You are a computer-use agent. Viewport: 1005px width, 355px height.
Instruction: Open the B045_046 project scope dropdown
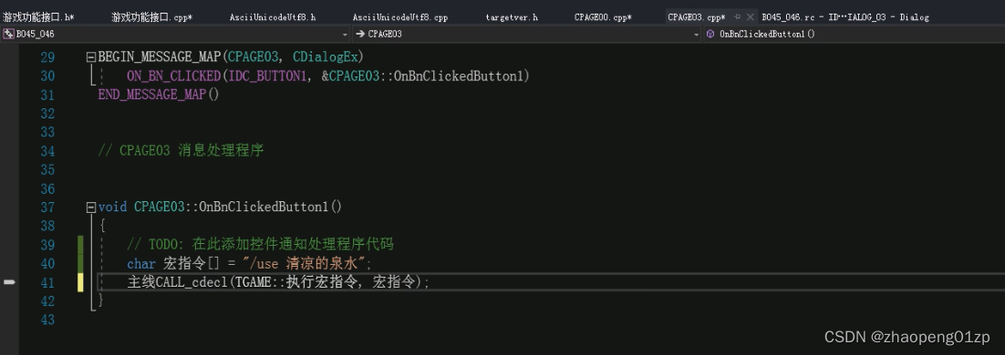pos(345,34)
